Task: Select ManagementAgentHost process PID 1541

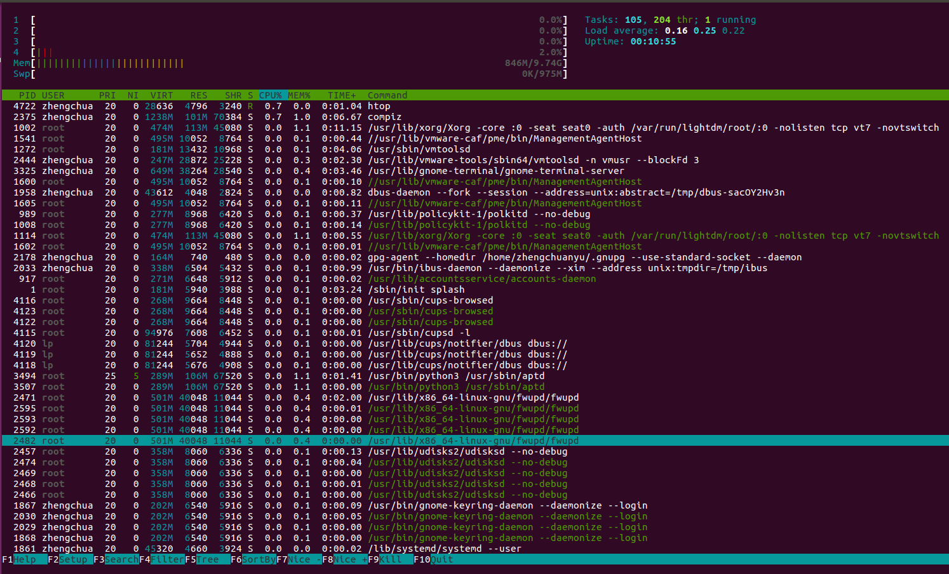Action: pos(474,138)
